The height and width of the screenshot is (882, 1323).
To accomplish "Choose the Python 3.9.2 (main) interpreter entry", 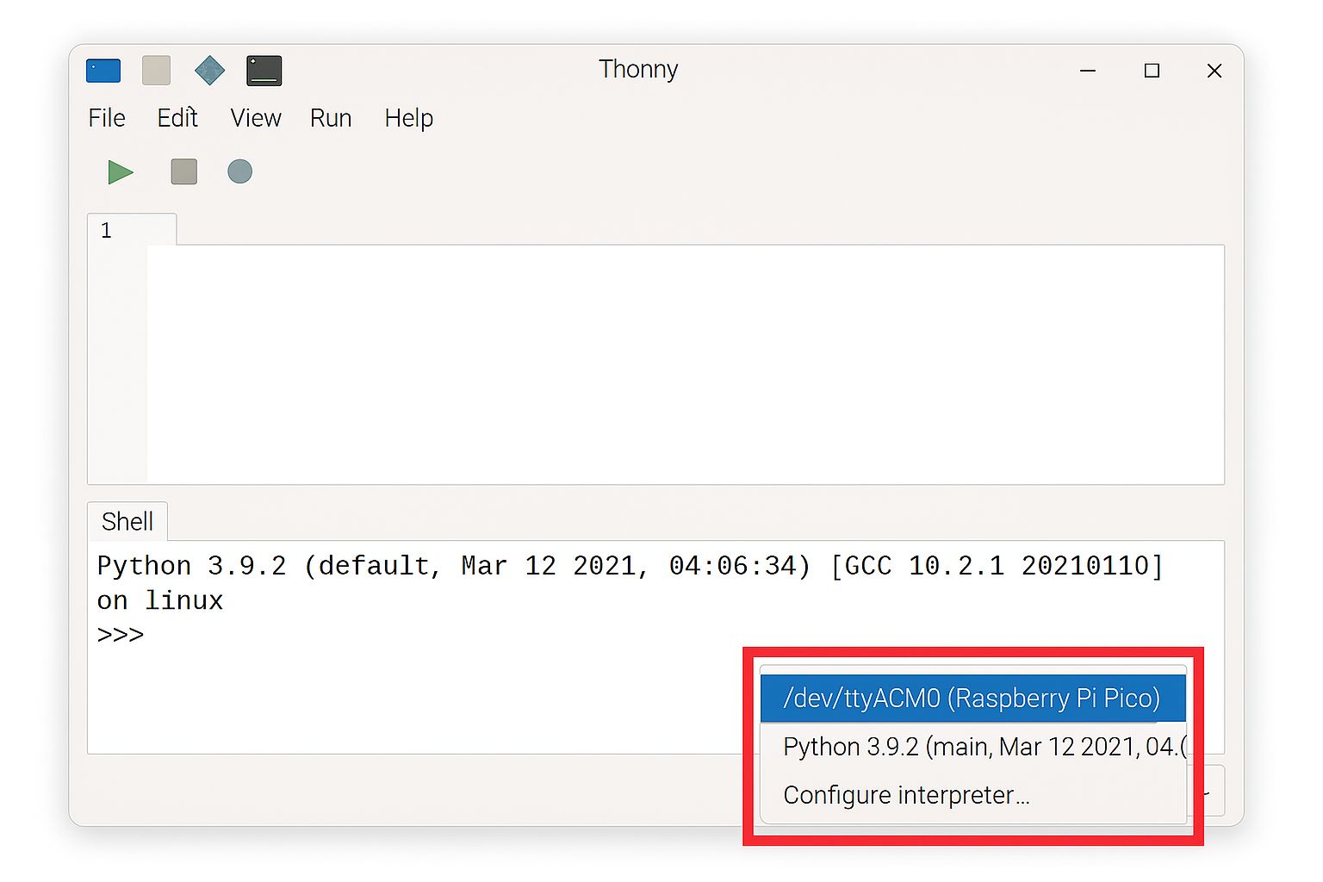I will click(973, 746).
